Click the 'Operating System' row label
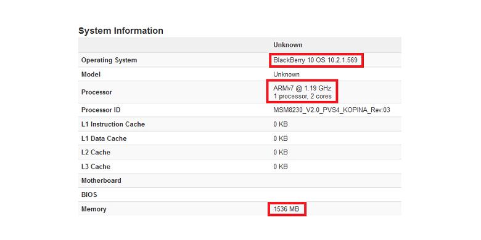The image size is (481, 240). click(109, 60)
